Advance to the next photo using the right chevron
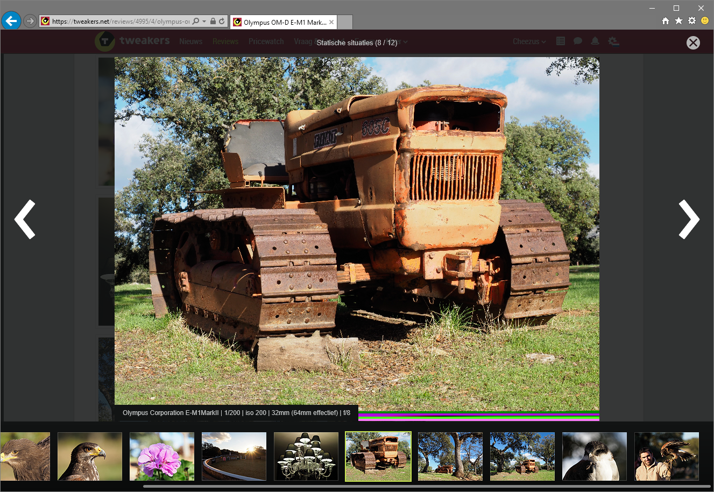The image size is (714, 492). tap(689, 219)
